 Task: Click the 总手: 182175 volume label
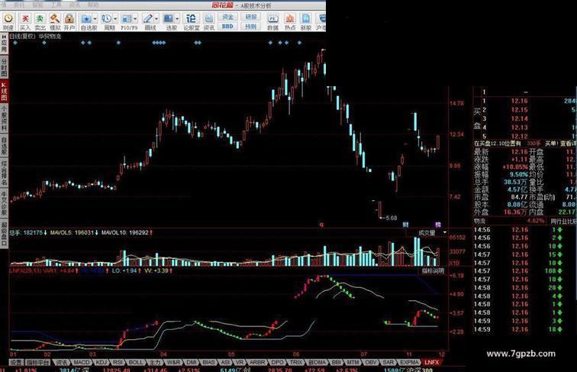[x=28, y=233]
